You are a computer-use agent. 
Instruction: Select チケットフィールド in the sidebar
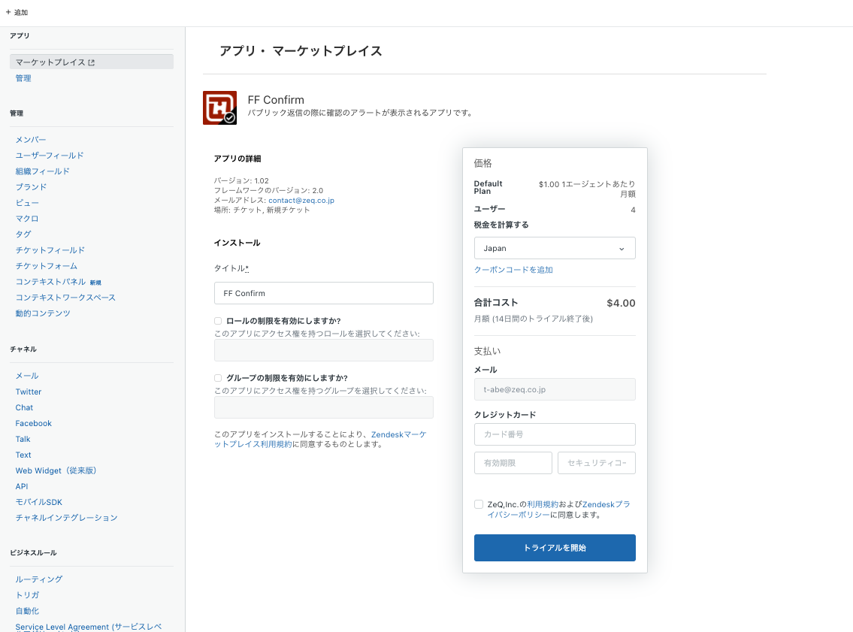(50, 250)
